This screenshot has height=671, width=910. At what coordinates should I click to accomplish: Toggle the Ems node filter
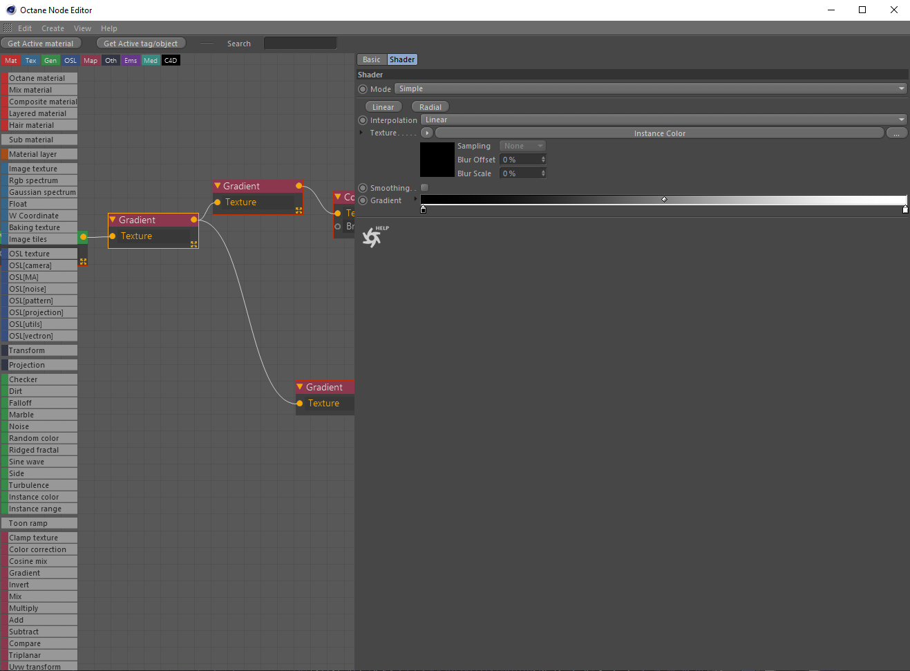pos(131,61)
